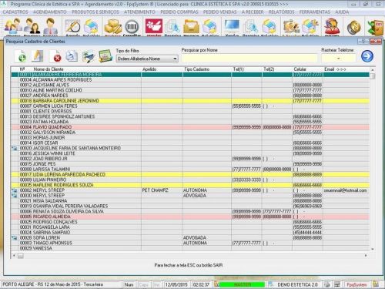This screenshot has width=385, height=289.
Task: Click the Rastrear Telefone field
Action: 339,58
